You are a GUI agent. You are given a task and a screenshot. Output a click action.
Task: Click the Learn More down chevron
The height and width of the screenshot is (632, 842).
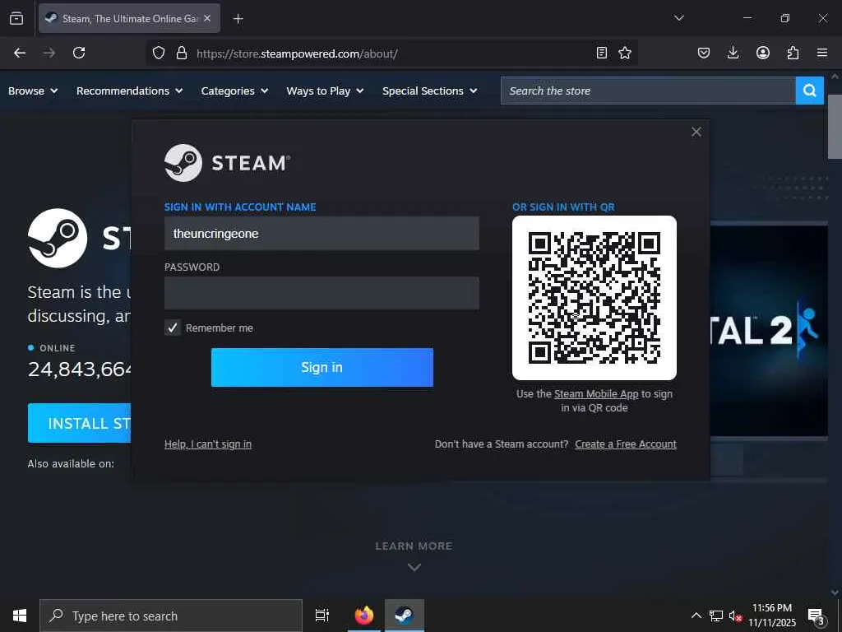pyautogui.click(x=414, y=567)
